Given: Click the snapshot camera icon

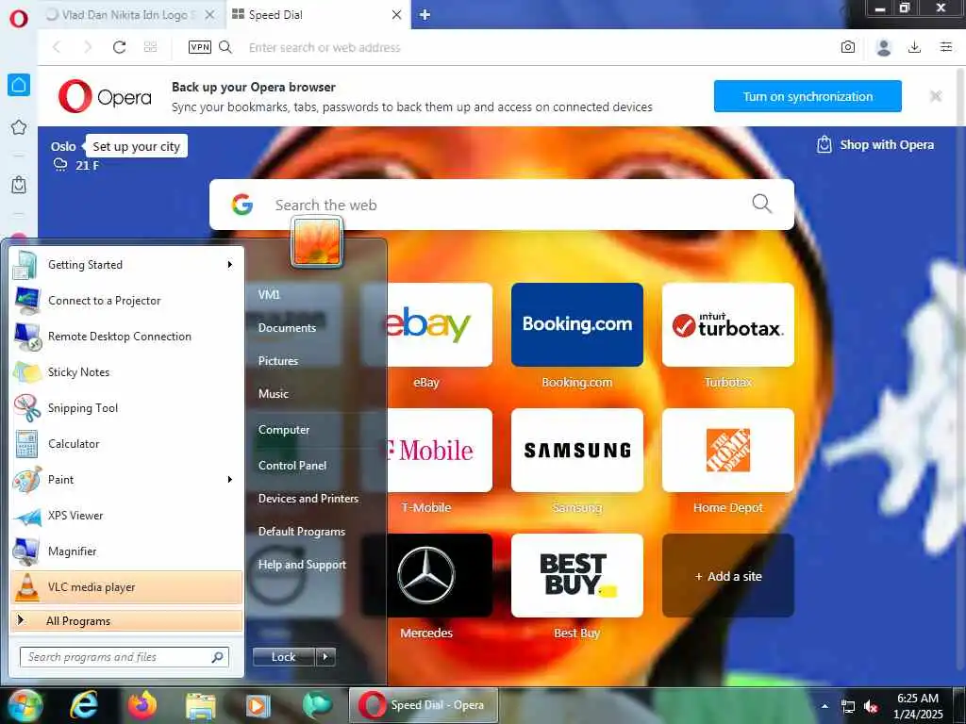Looking at the screenshot, I should (x=848, y=47).
